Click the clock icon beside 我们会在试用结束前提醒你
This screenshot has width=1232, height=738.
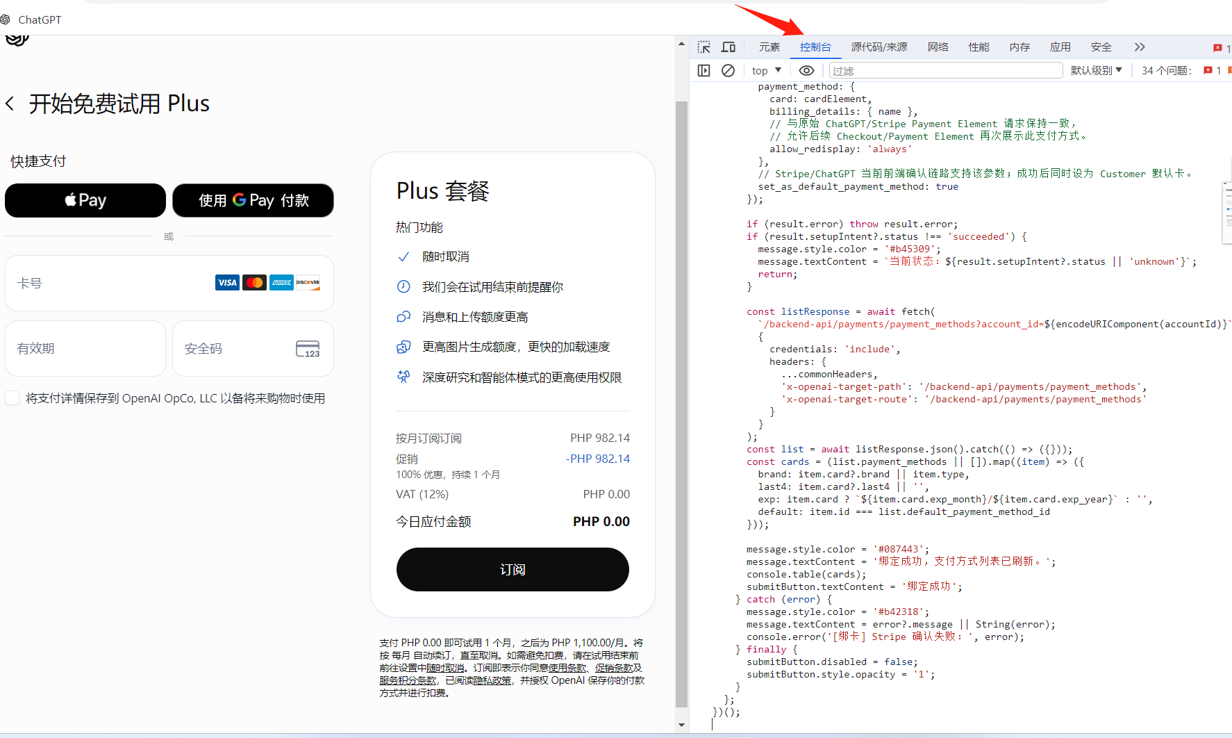pyautogui.click(x=403, y=287)
